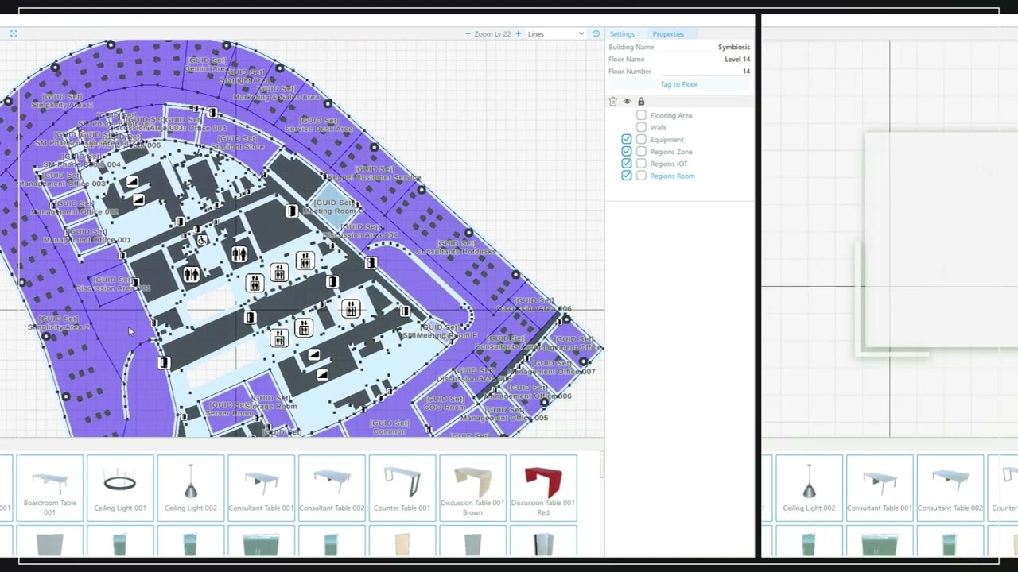This screenshot has height=572, width=1018.
Task: Choose Consultant Table 001 in the right-side window
Action: [x=880, y=487]
